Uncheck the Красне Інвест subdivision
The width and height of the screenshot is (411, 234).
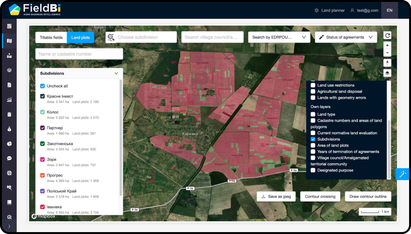click(43, 96)
